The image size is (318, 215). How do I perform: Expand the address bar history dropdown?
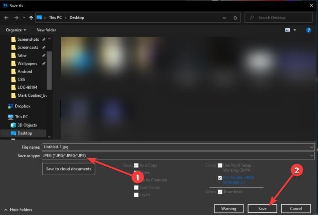click(224, 18)
